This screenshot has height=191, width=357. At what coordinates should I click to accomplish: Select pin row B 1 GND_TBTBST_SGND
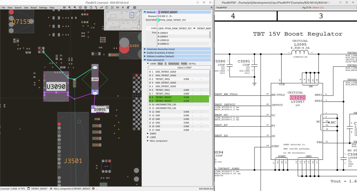[x=179, y=72]
